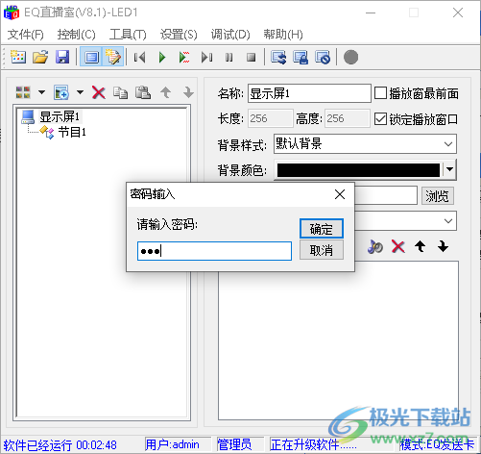Select 节目1 in the tree
Viewport: 481px width, 454px height.
coord(72,132)
